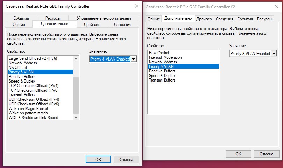
Task: Select Speed & Duplex in left window list
Action: [41, 81]
